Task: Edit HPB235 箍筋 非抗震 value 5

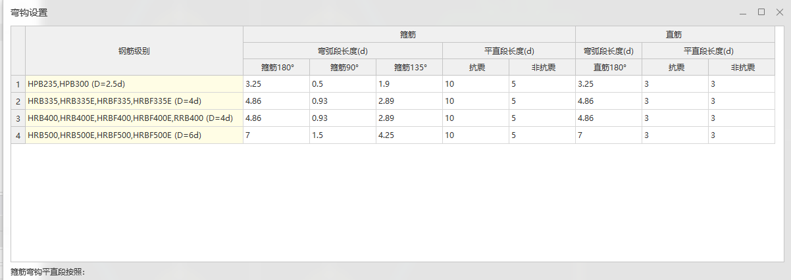Action: pos(542,84)
